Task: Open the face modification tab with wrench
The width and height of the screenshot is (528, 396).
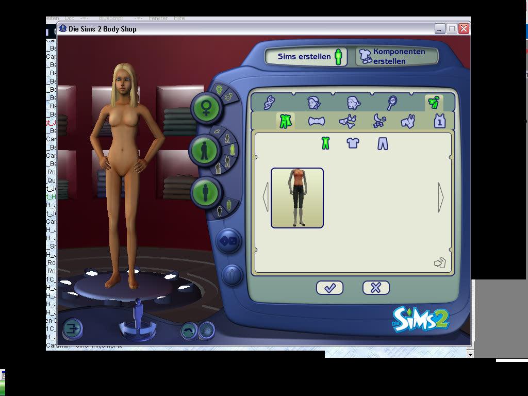Action: pyautogui.click(x=354, y=103)
